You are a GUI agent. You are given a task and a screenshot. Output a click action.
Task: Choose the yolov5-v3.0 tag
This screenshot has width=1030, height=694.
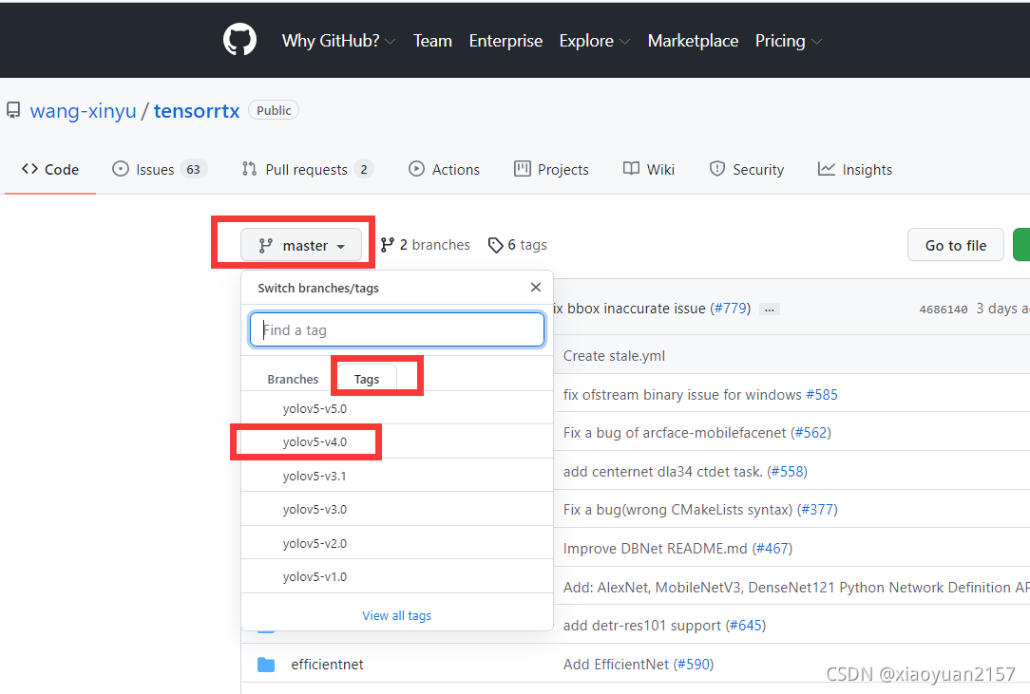(x=397, y=509)
